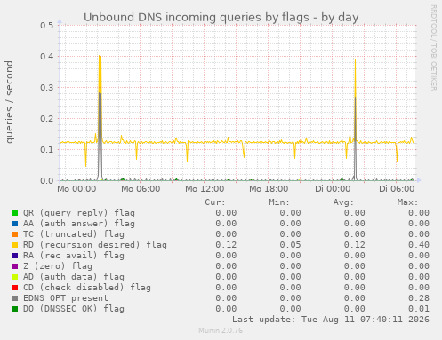Viewport: 442px width, 340px height.
Task: Click the 'RA (rec avail) flag' legend label
Action: (x=74, y=256)
